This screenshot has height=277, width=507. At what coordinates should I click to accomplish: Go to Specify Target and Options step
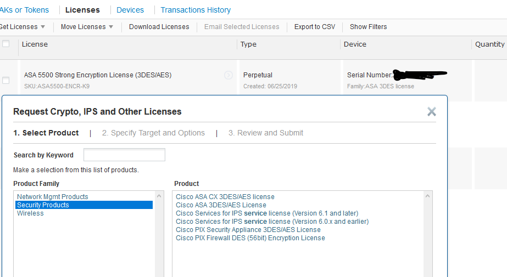pos(153,133)
